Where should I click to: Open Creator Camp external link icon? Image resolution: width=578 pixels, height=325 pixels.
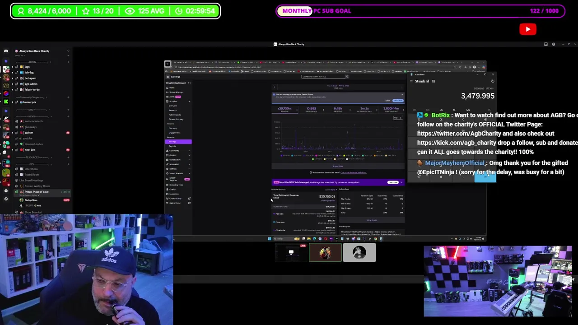click(189, 199)
